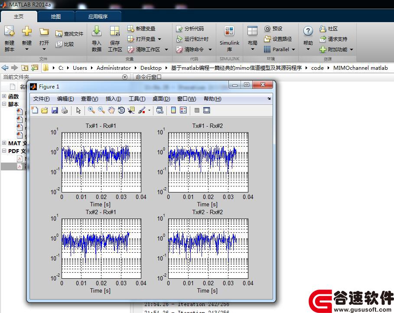
Task: Open the Help (帮助) dropdown in ribbon
Action: 308,49
